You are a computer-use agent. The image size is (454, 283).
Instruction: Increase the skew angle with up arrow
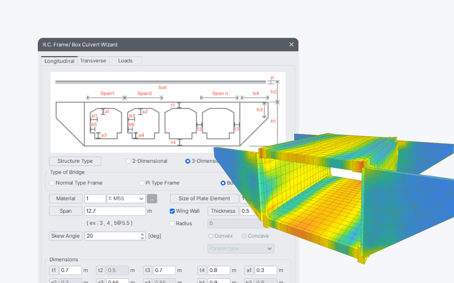point(142,234)
